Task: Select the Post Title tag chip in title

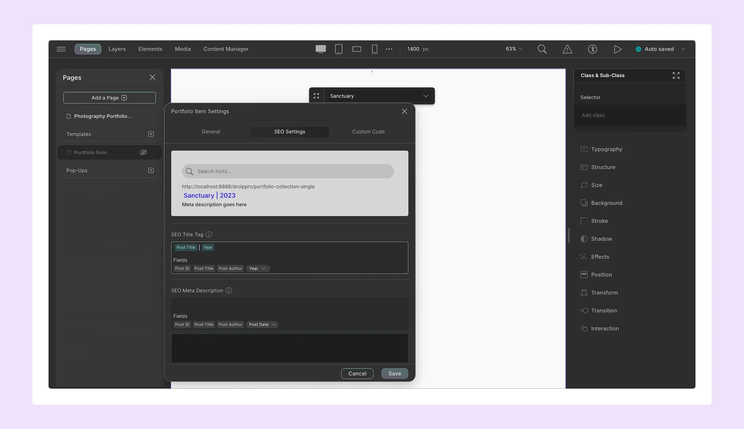Action: click(186, 247)
